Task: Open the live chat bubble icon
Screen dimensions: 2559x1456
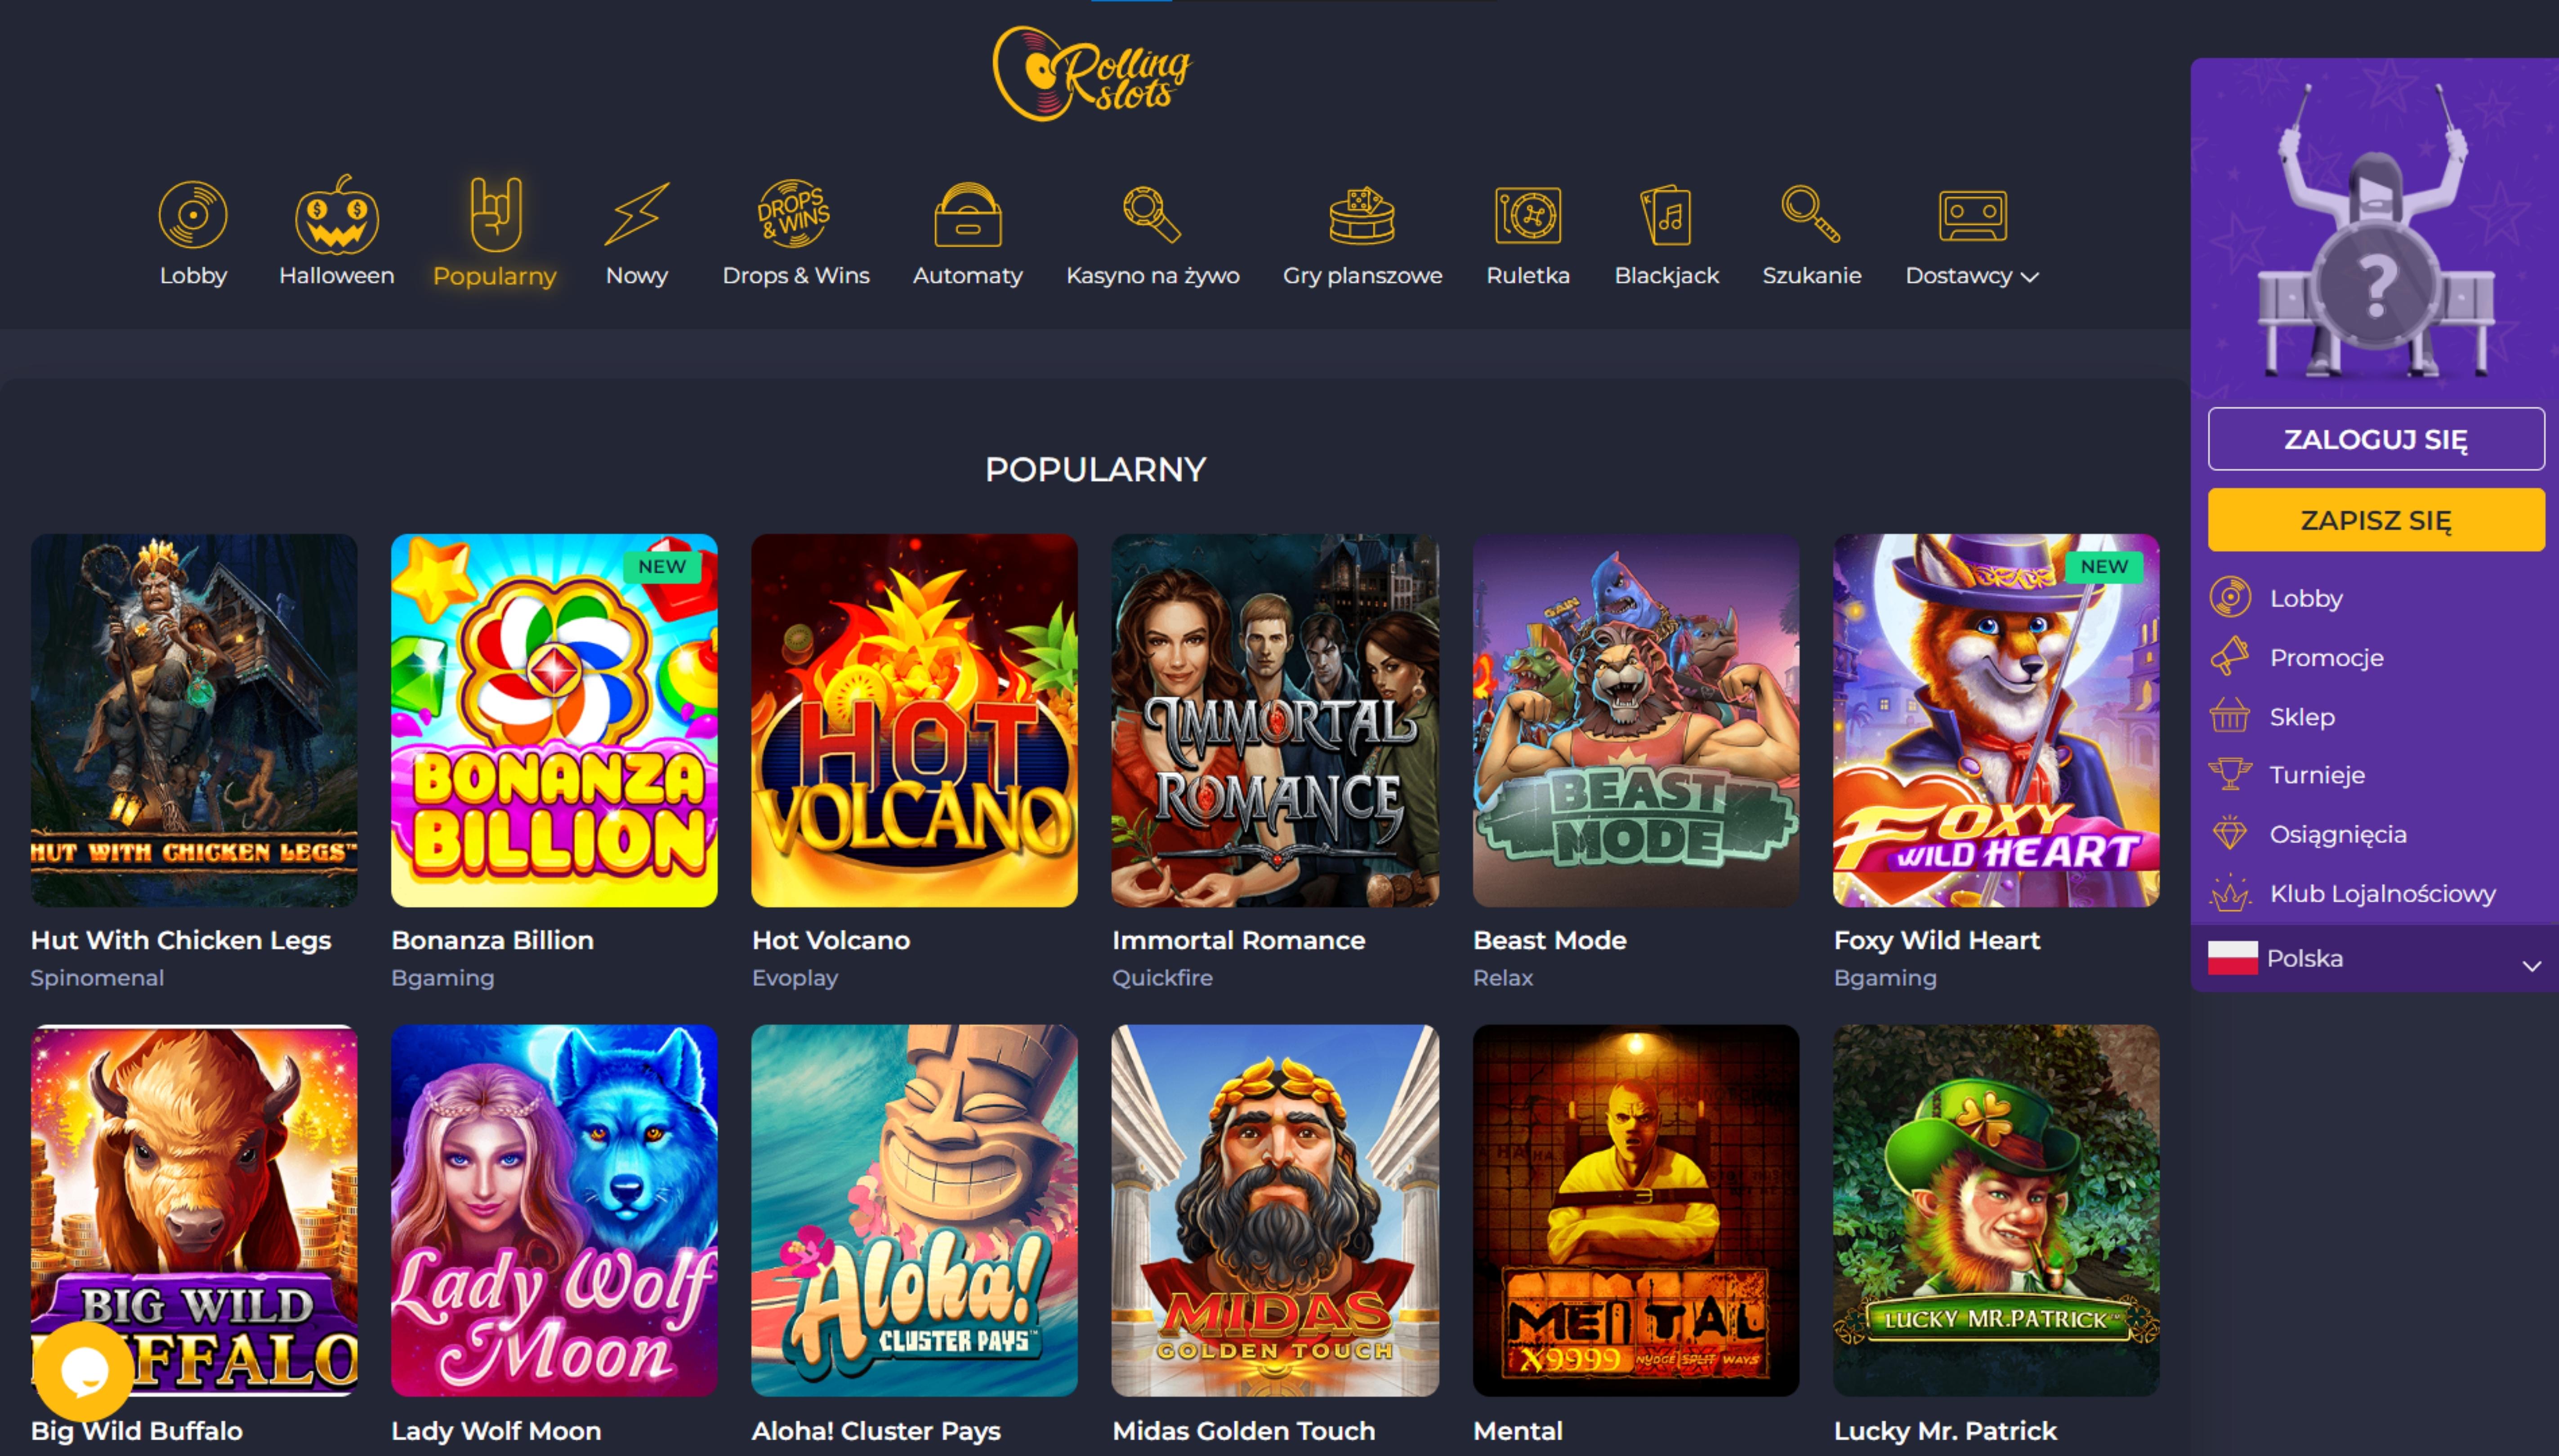Action: click(85, 1371)
